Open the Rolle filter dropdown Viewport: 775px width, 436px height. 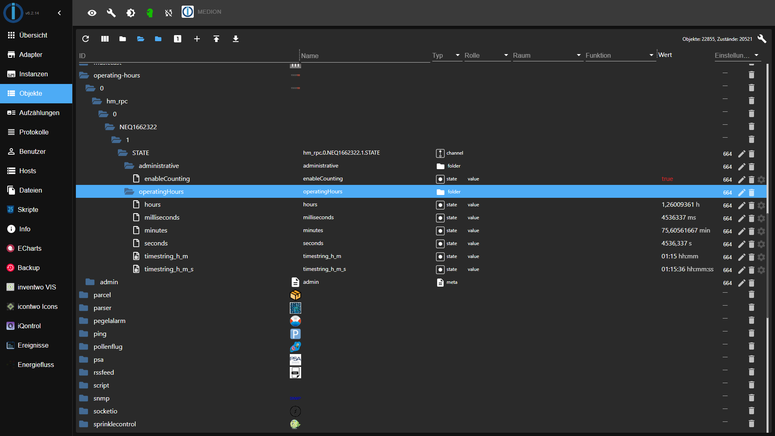pos(487,55)
